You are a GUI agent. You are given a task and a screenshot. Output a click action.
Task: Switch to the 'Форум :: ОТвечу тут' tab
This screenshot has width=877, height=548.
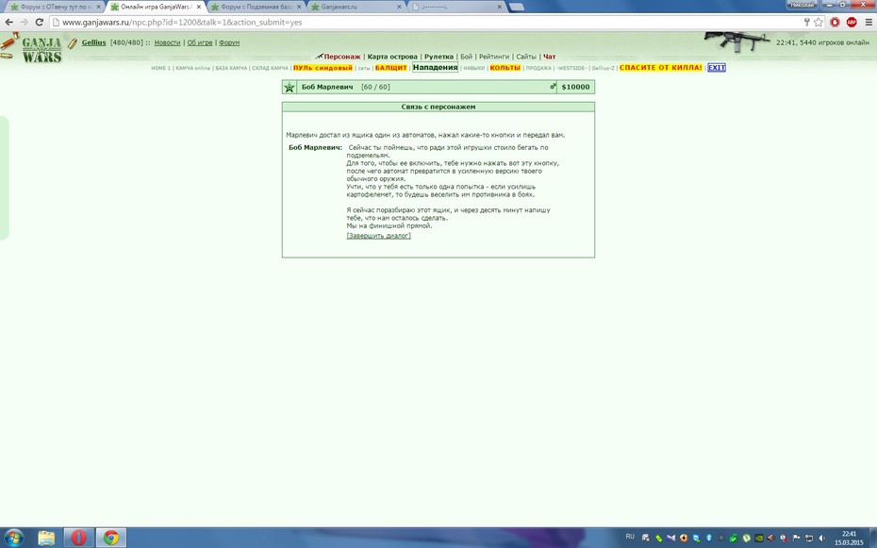pyautogui.click(x=55, y=7)
